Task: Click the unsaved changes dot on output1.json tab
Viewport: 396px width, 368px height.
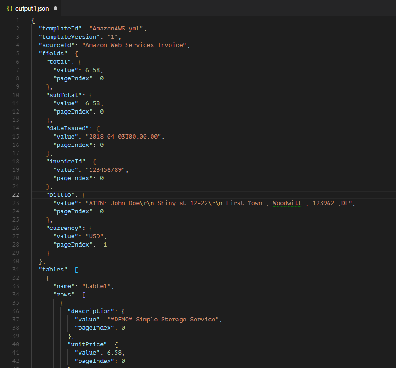Action: pos(55,8)
